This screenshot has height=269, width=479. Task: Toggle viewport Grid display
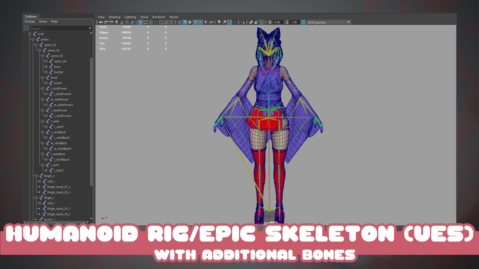(141, 22)
